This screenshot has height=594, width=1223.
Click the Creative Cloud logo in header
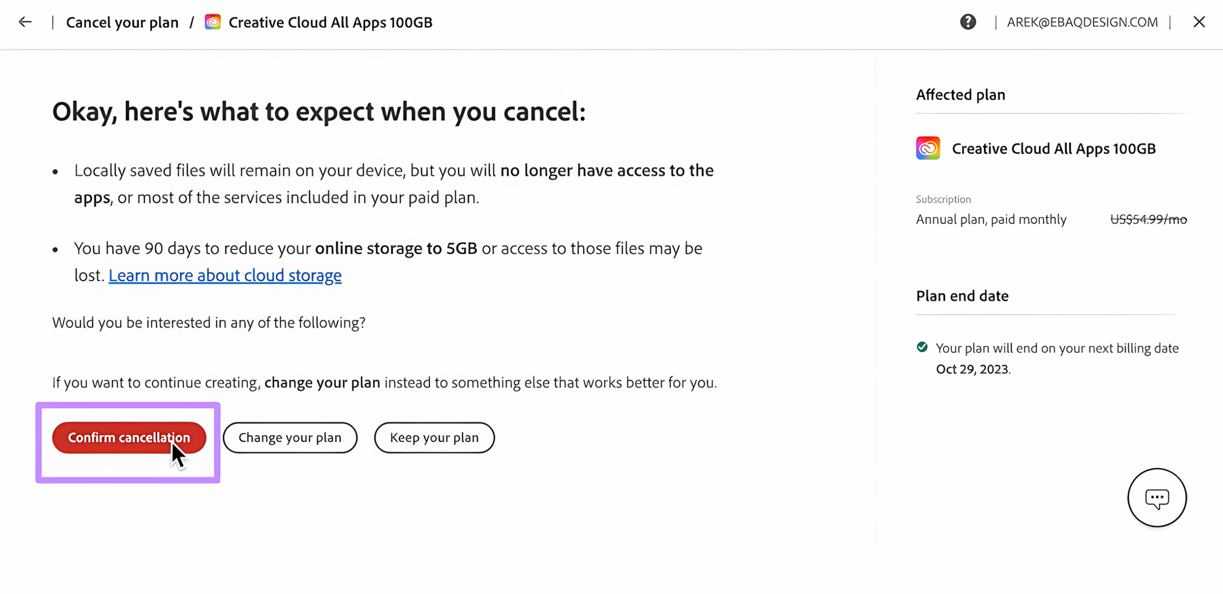coord(213,22)
